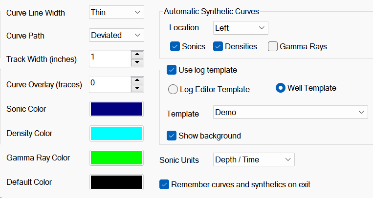Screen dimensions: 373x198
Task: Expand the Template dropdown showing Demo
Action: 290,113
